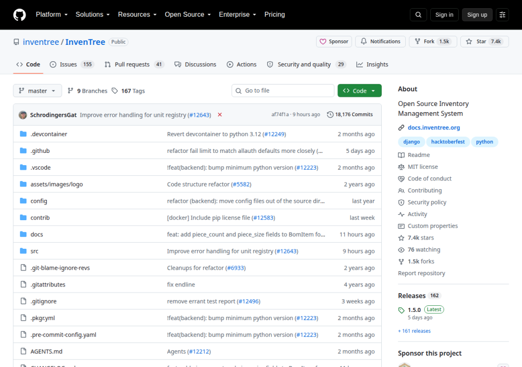
Task: Expand the Open Source menu
Action: 188,15
